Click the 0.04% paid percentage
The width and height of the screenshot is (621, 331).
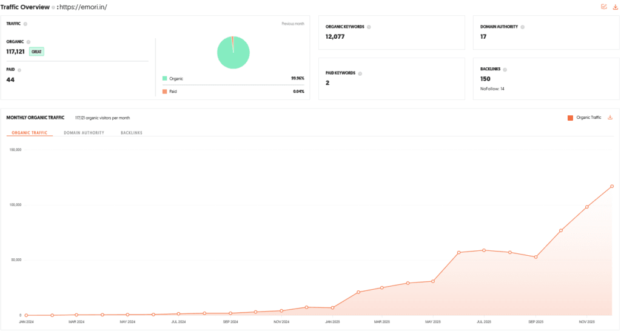point(298,92)
